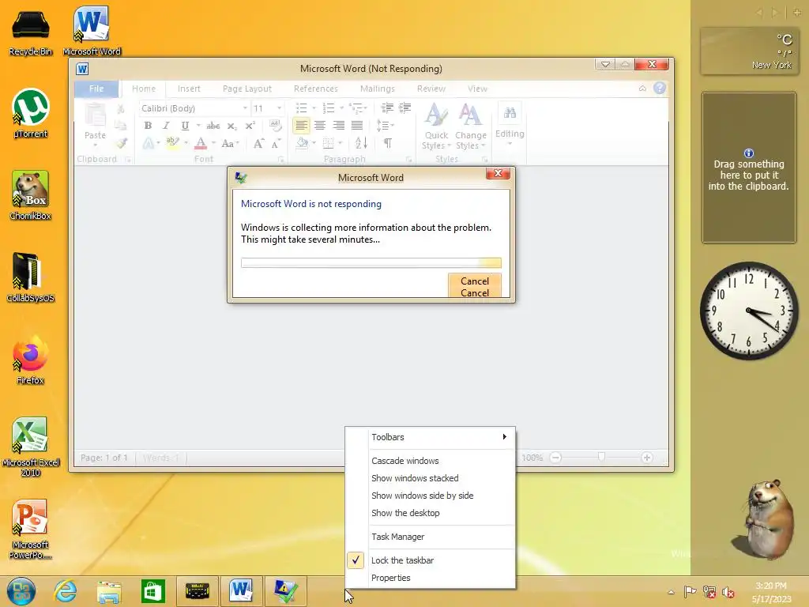
Task: Expand the Toolbars submenu arrow
Action: (x=505, y=436)
